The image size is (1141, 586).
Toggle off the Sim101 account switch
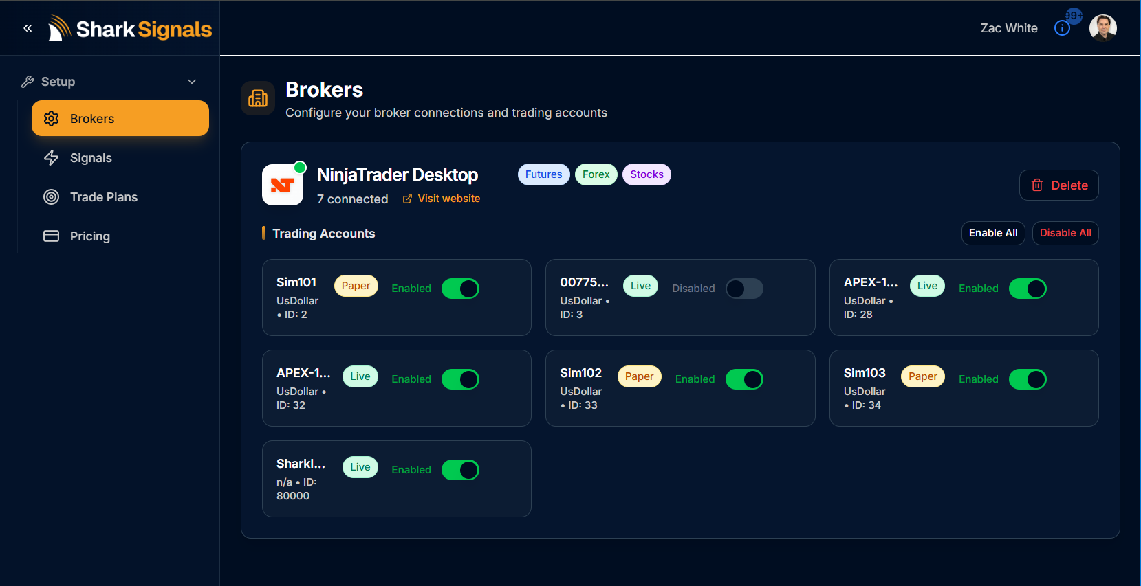click(460, 289)
